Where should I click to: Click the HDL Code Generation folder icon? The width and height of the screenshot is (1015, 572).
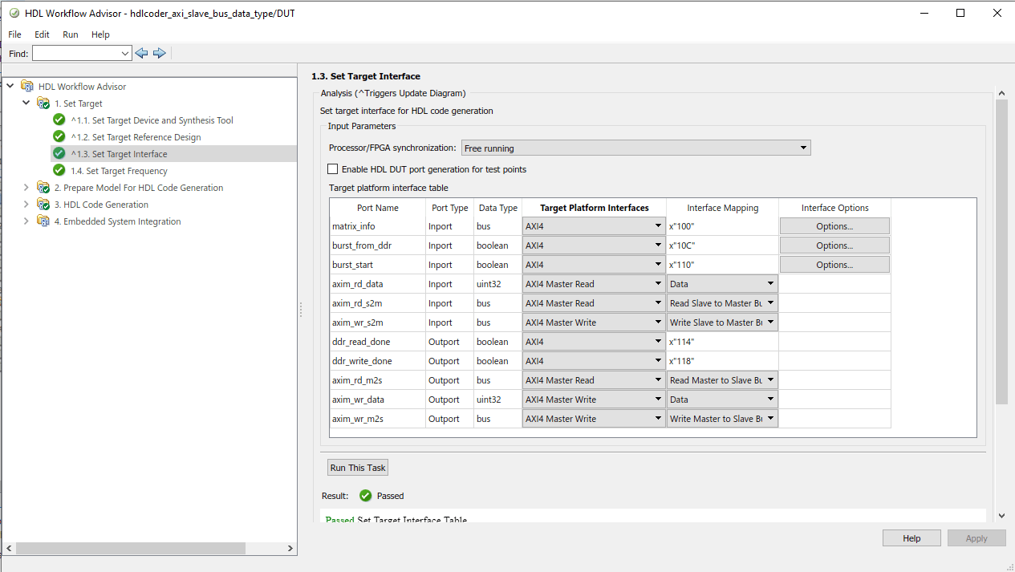coord(43,205)
